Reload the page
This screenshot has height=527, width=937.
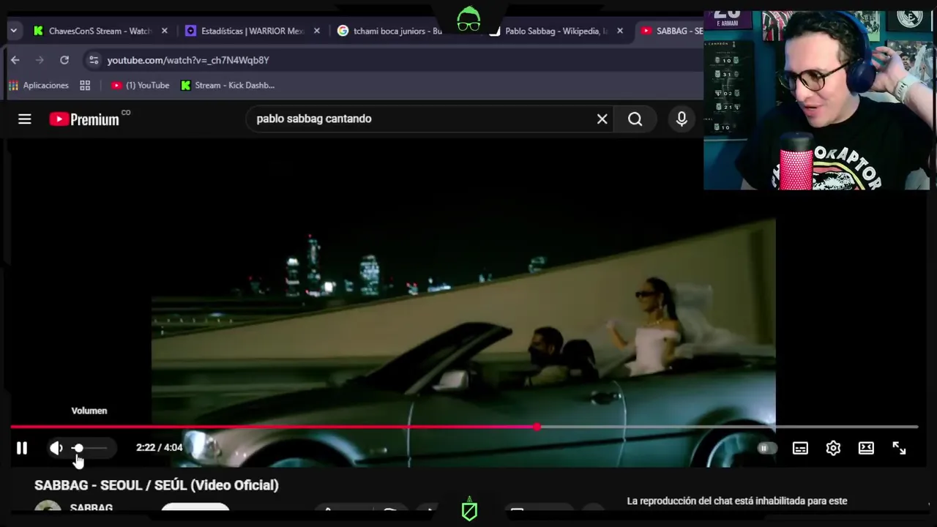pyautogui.click(x=64, y=60)
